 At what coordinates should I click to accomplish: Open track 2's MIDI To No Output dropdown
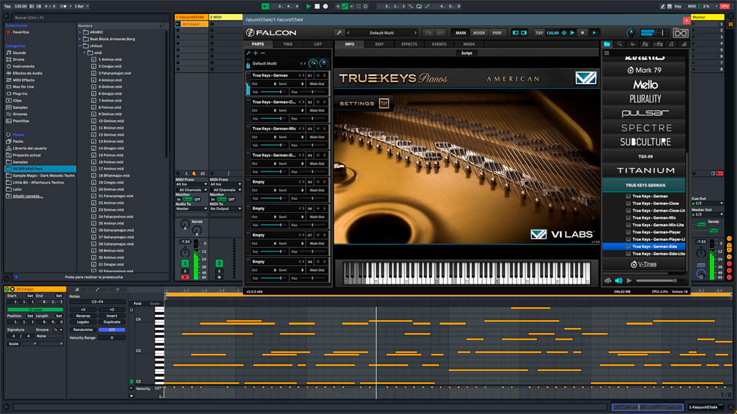[225, 209]
